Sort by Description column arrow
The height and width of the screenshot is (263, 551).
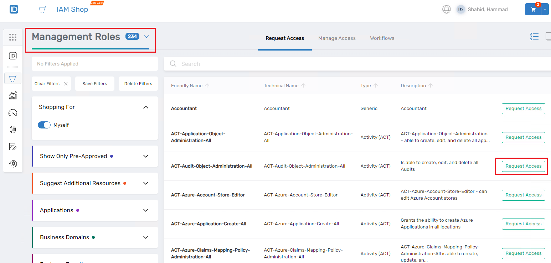click(x=431, y=85)
